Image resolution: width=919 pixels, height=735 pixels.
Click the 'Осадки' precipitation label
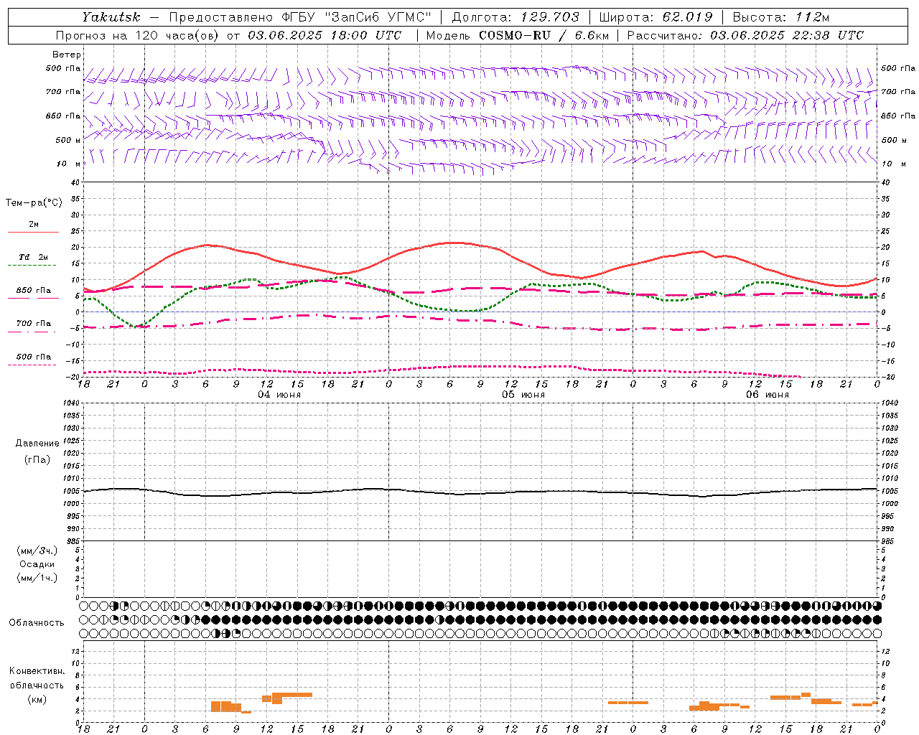[x=37, y=564]
